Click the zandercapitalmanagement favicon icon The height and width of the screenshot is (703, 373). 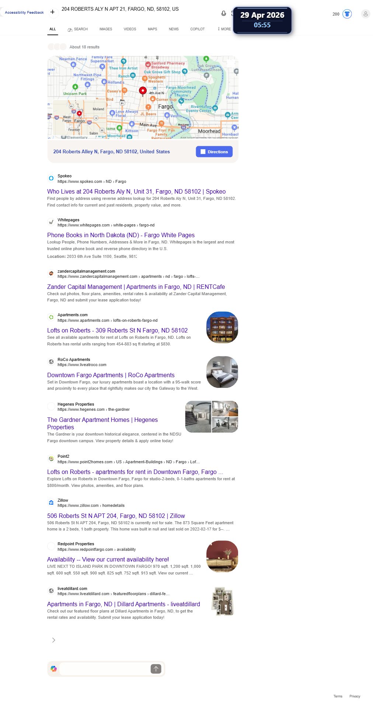click(x=51, y=274)
